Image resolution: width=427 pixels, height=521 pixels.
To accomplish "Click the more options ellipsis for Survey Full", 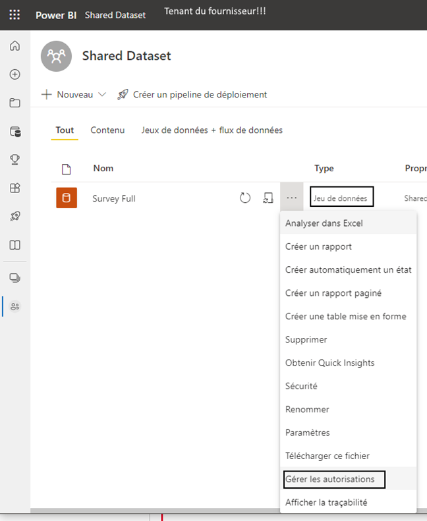I will (x=291, y=198).
